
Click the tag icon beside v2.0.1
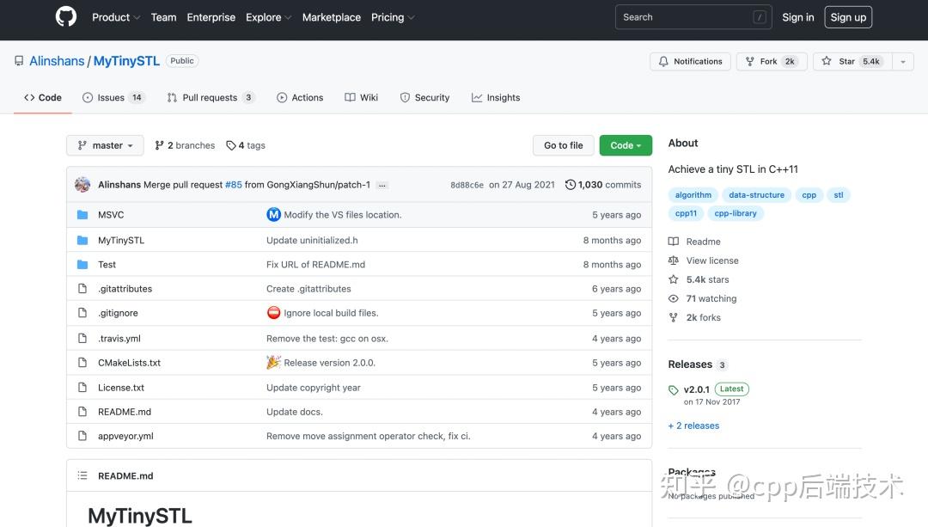point(674,390)
